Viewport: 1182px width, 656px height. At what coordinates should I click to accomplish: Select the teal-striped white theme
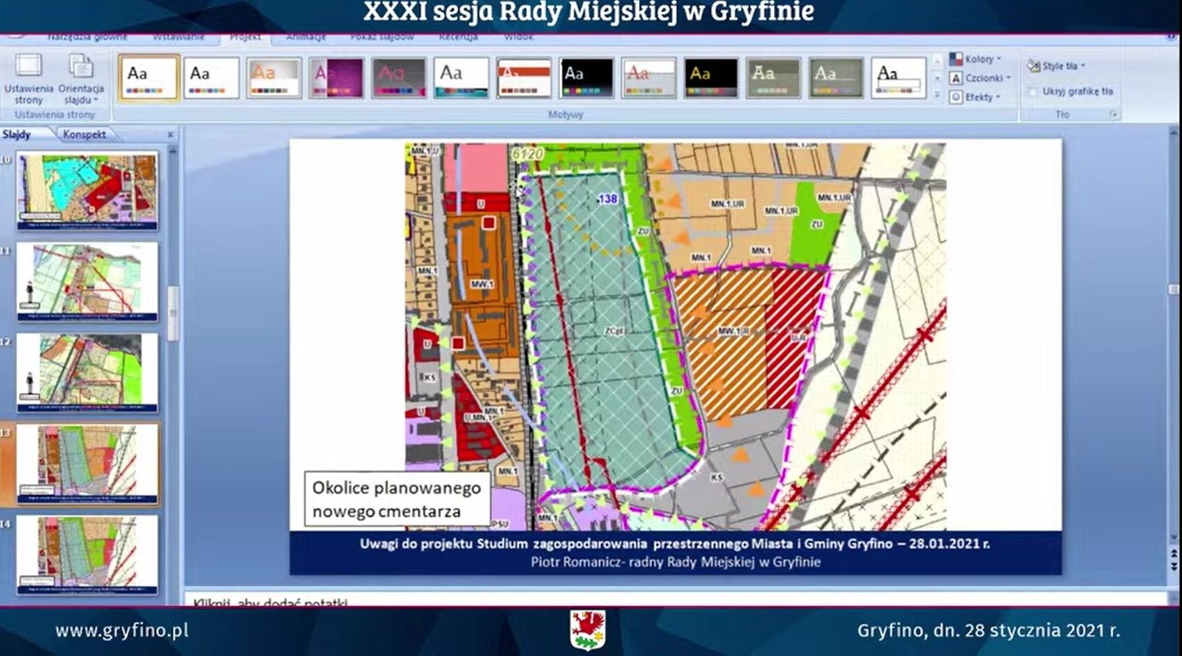click(461, 78)
